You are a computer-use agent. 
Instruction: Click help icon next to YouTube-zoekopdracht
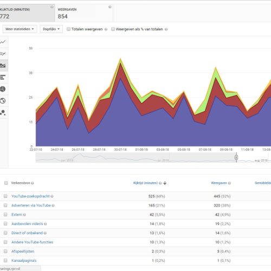coord(52,196)
